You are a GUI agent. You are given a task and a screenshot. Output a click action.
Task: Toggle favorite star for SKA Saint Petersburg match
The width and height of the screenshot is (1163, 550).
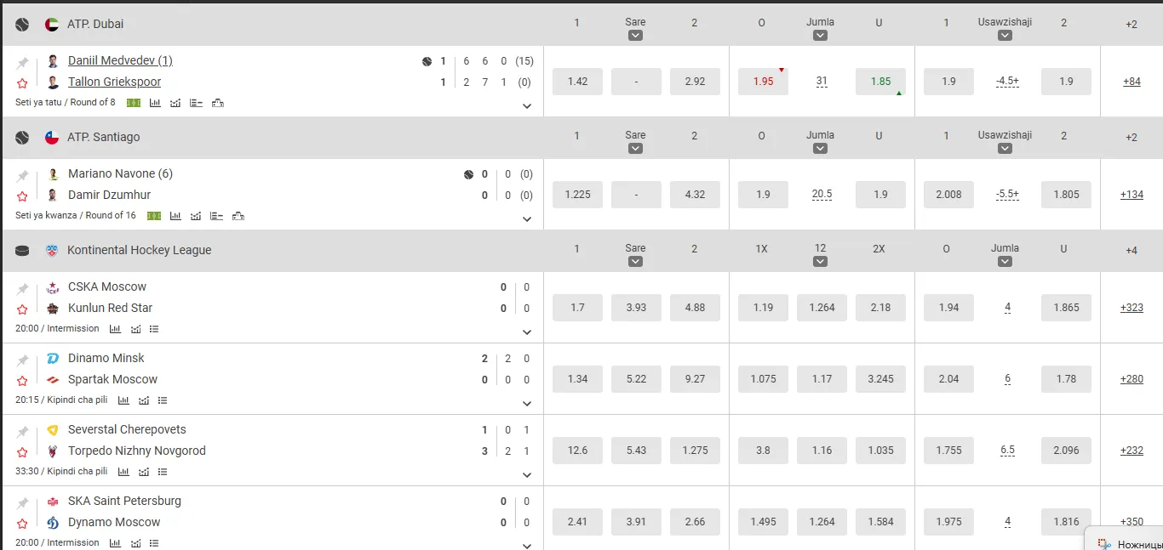click(22, 524)
